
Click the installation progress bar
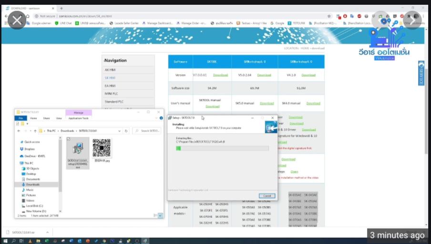pyautogui.click(x=222, y=148)
